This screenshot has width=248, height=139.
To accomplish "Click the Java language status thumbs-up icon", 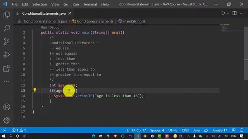I will pyautogui.click(x=206, y=131).
